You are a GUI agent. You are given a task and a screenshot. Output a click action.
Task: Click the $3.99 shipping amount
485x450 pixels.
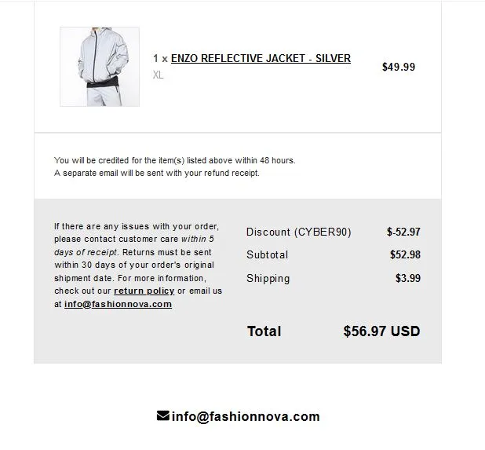(408, 278)
